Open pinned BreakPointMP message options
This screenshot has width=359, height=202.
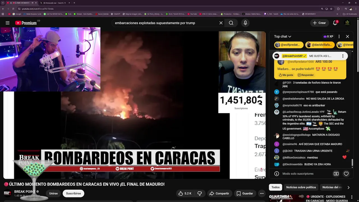(343, 56)
